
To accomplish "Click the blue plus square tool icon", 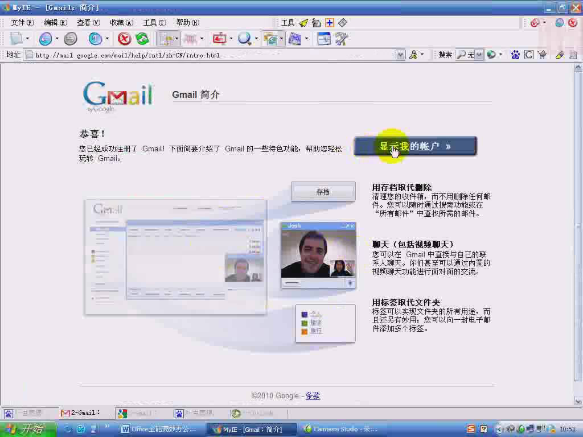I will (330, 23).
